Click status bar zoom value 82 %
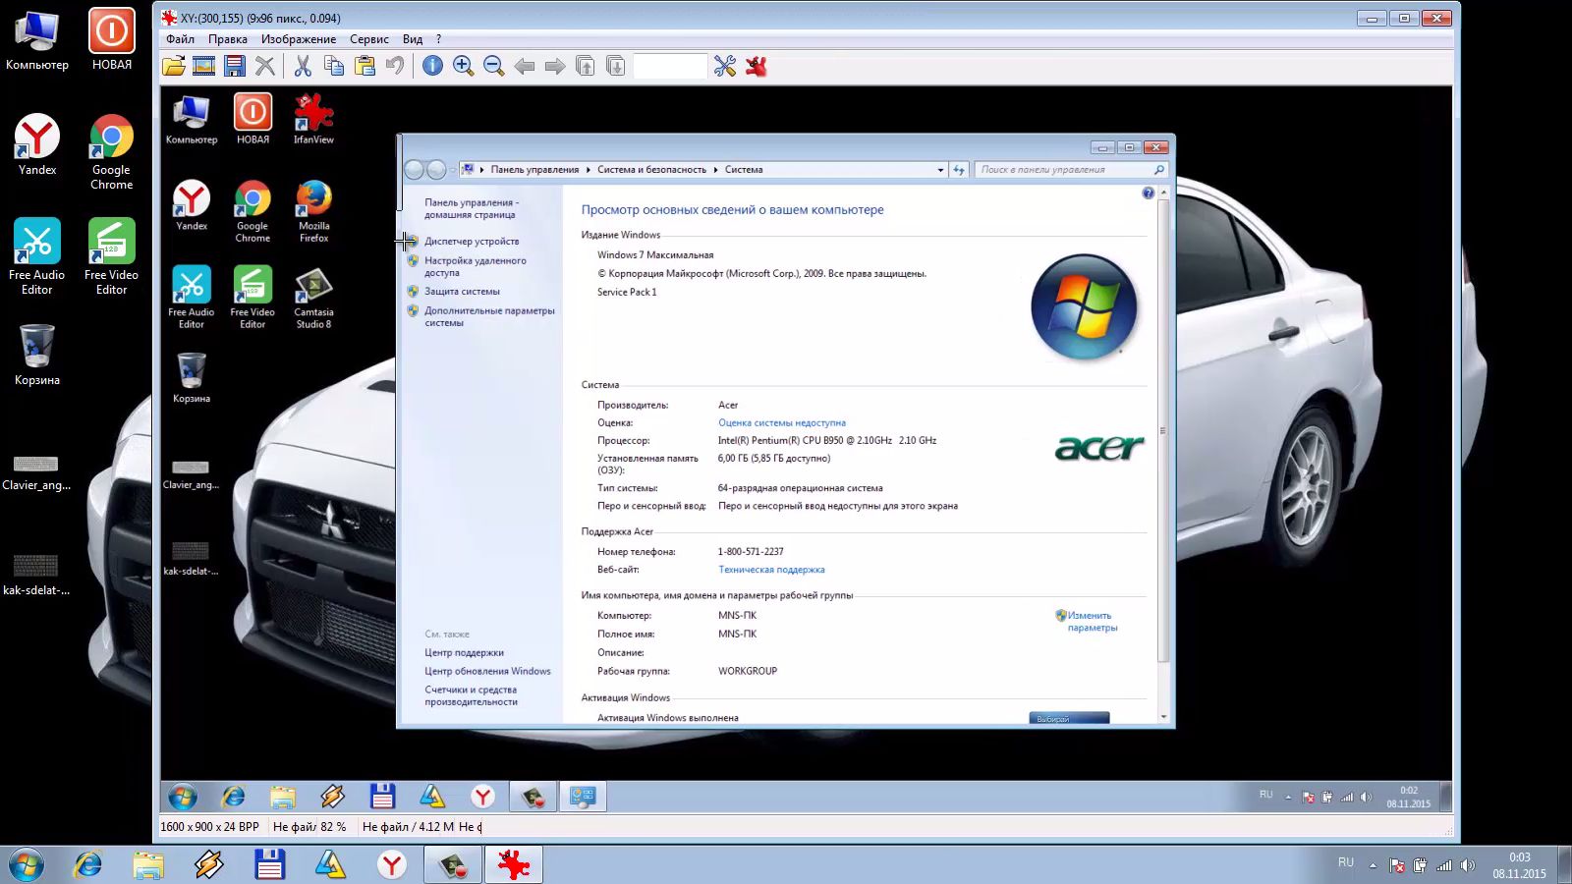The image size is (1572, 884). [334, 827]
